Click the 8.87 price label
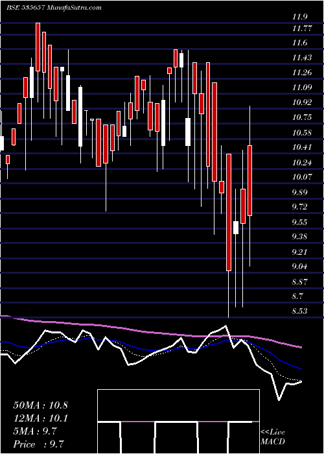Image resolution: width=324 pixels, height=454 pixels. point(301,281)
